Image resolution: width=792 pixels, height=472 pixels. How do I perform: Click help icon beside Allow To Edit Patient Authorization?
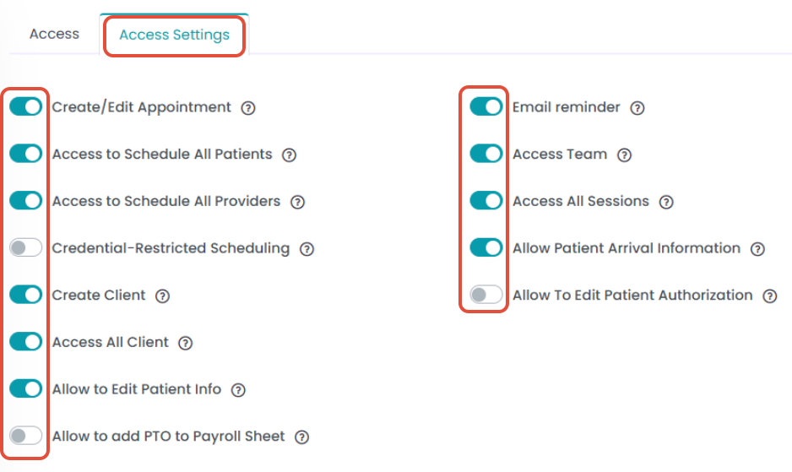[x=769, y=296]
